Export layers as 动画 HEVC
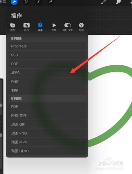 [x=47, y=151]
